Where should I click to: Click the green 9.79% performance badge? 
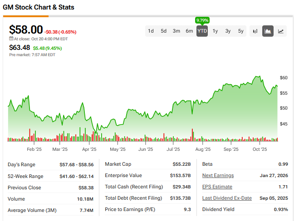tap(201, 20)
